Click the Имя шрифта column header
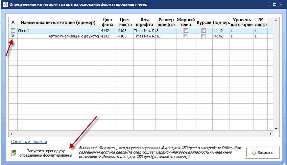 (144, 22)
